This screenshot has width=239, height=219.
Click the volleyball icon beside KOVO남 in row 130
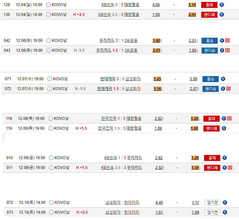(x=48, y=15)
